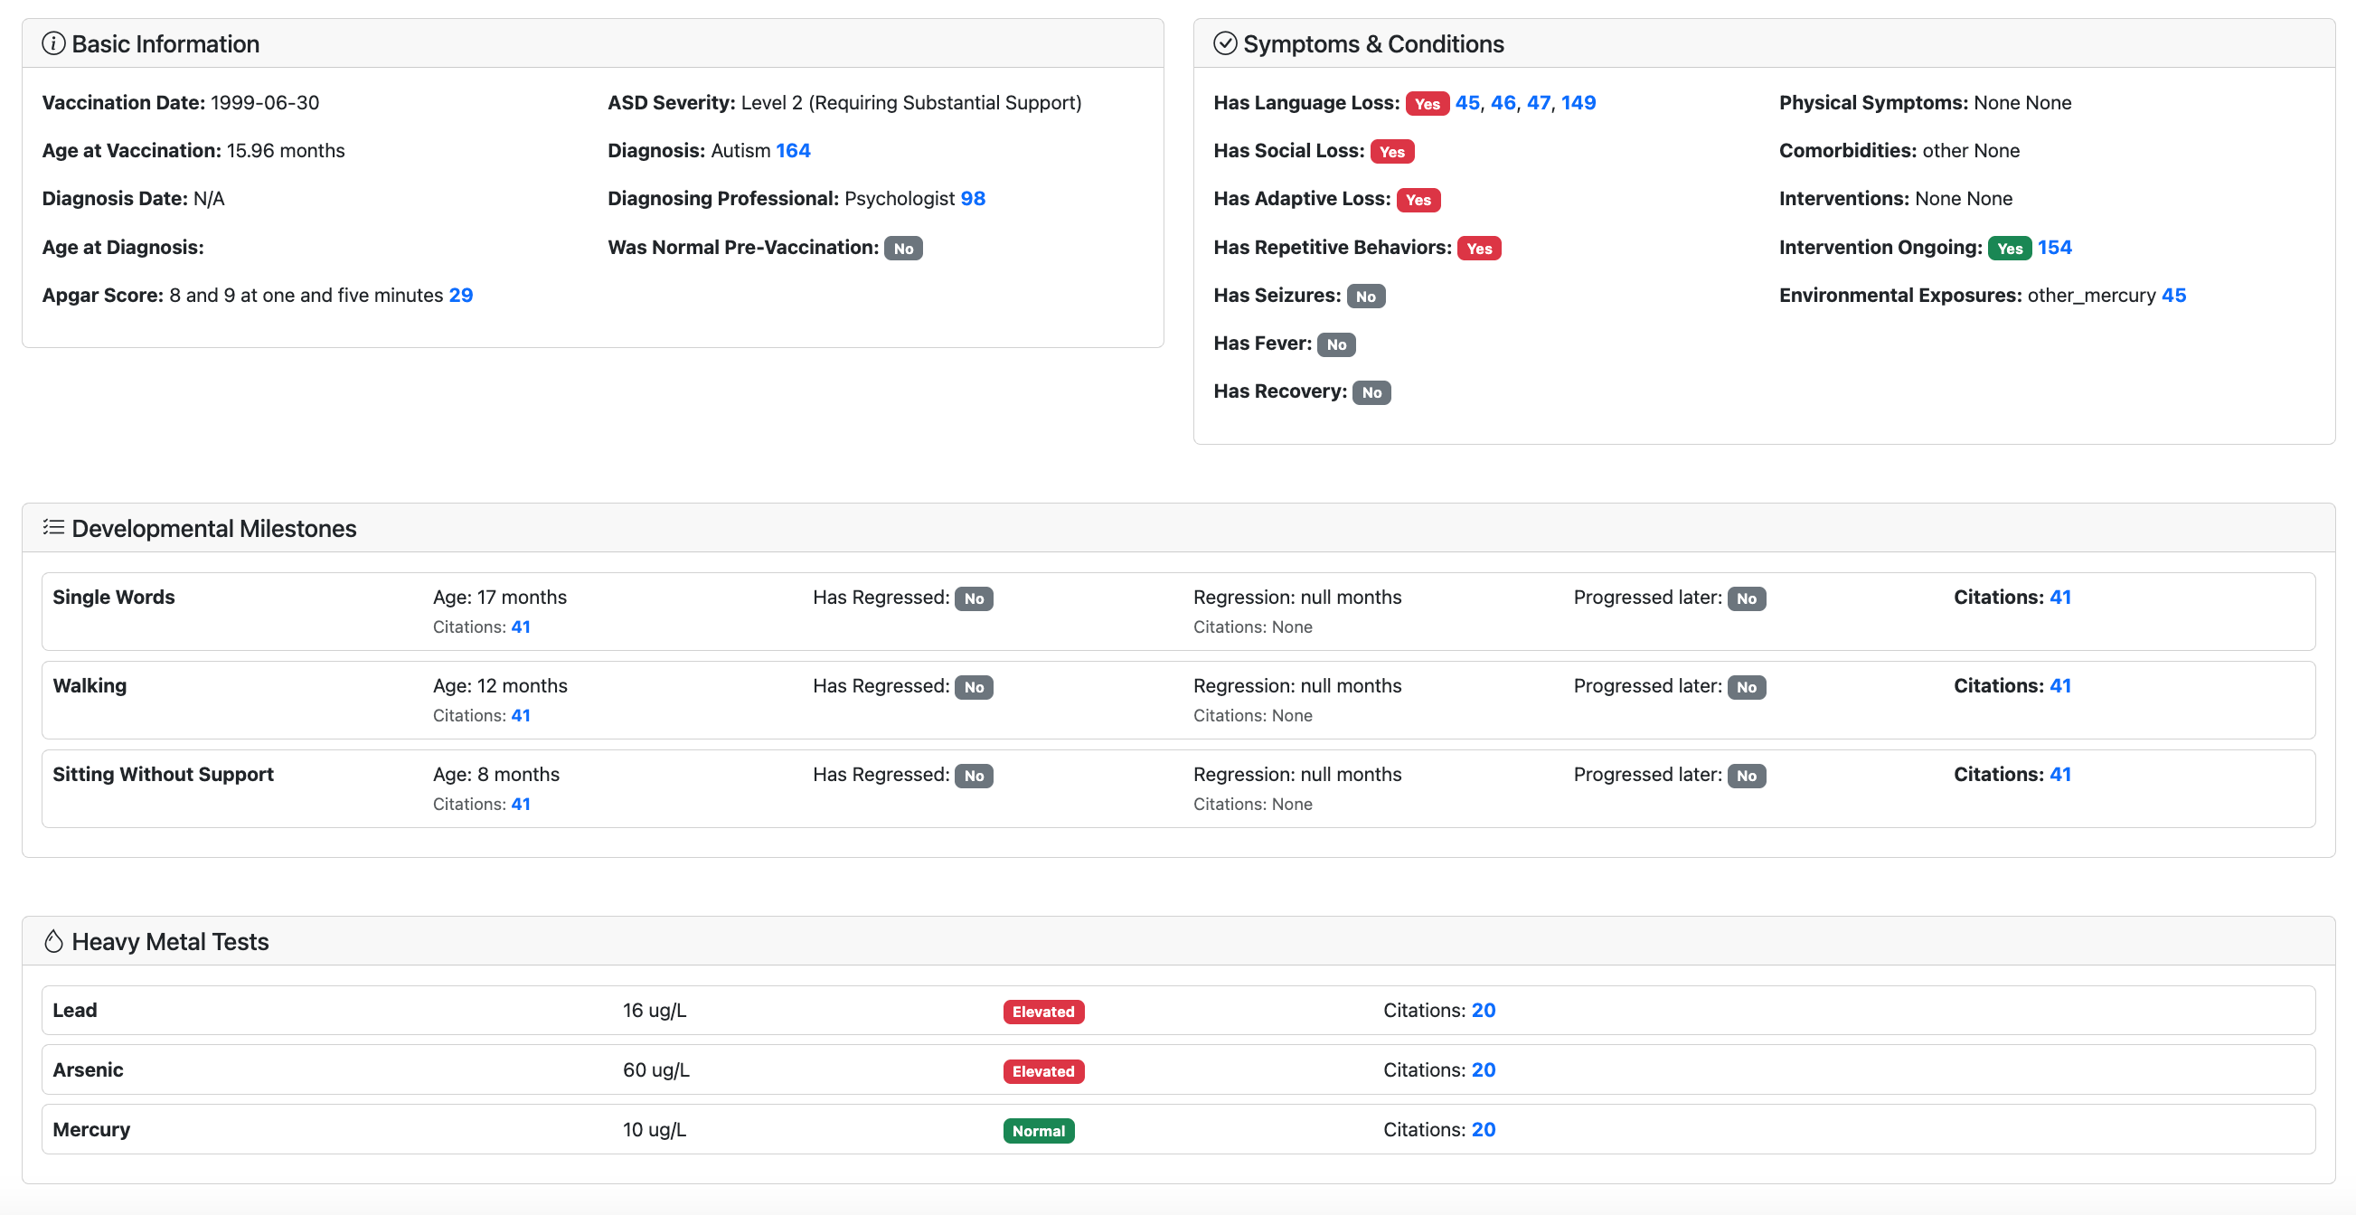2356x1215 pixels.
Task: Open Language Loss citation 46
Action: coord(1503,102)
